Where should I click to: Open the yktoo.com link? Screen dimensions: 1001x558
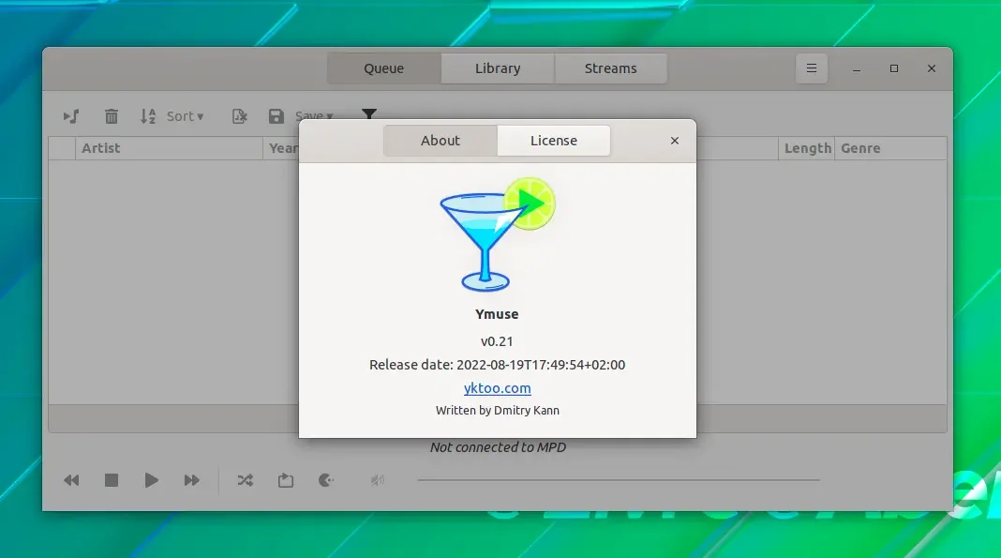click(498, 388)
